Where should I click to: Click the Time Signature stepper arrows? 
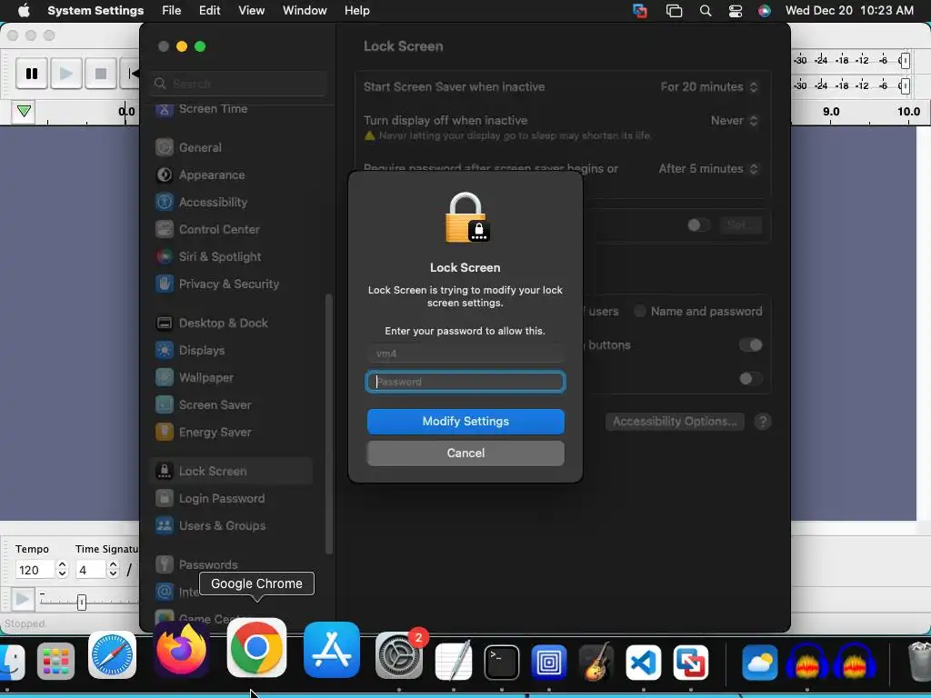(114, 570)
